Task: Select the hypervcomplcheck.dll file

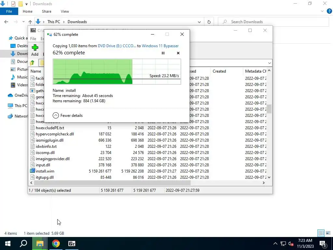Action: (55, 134)
